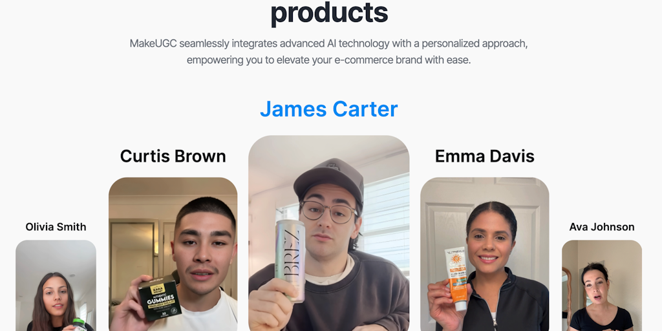The width and height of the screenshot is (662, 331).
Task: Click the Gummies box Curtis is holding
Action: pyautogui.click(x=160, y=296)
